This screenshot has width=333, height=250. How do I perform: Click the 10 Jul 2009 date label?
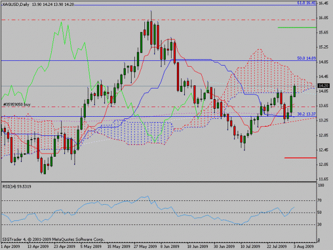(250, 246)
